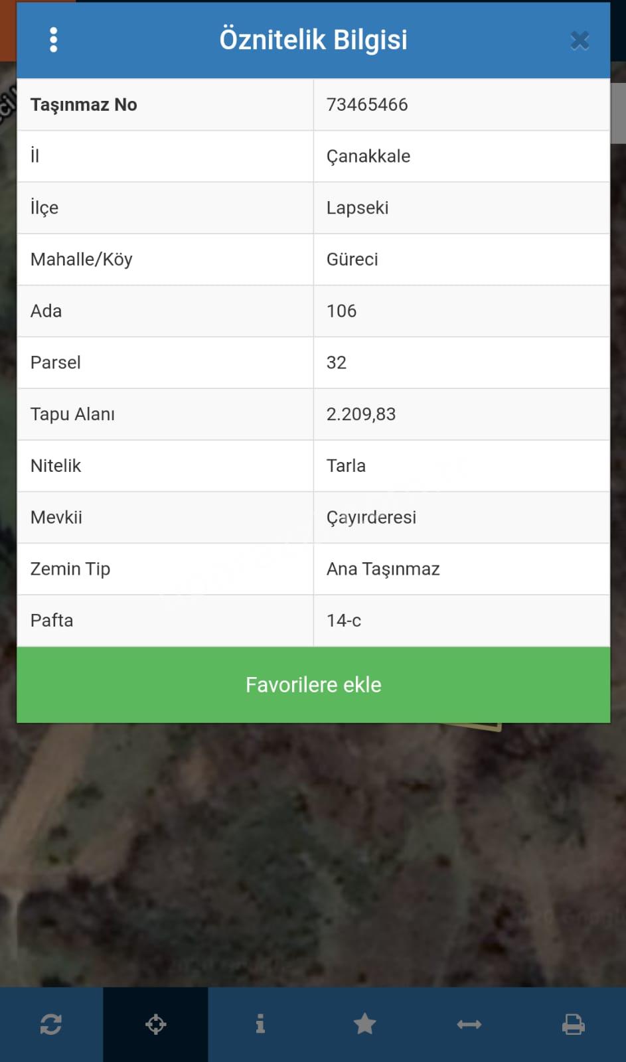
Task: Tap the refresh icon in bottom bar
Action: click(x=51, y=1024)
